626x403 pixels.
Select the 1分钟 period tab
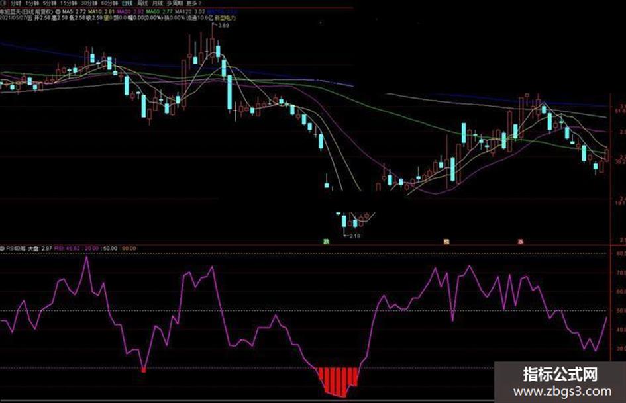pyautogui.click(x=32, y=3)
